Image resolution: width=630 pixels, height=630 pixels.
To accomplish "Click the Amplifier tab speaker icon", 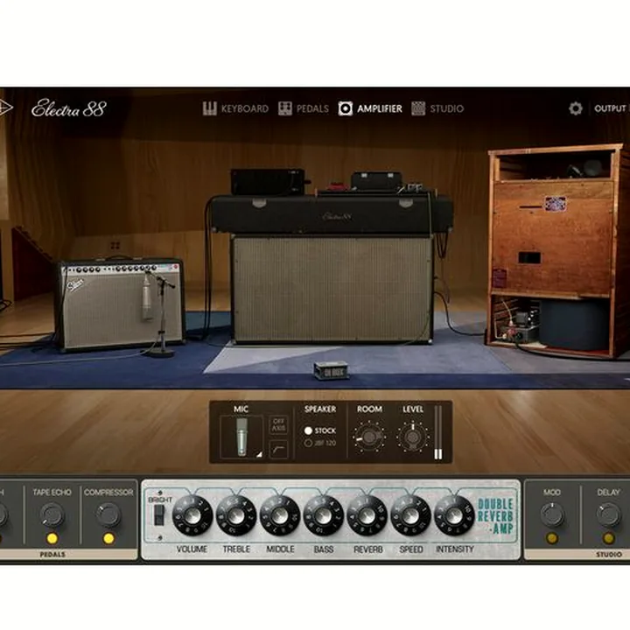I will [x=345, y=108].
